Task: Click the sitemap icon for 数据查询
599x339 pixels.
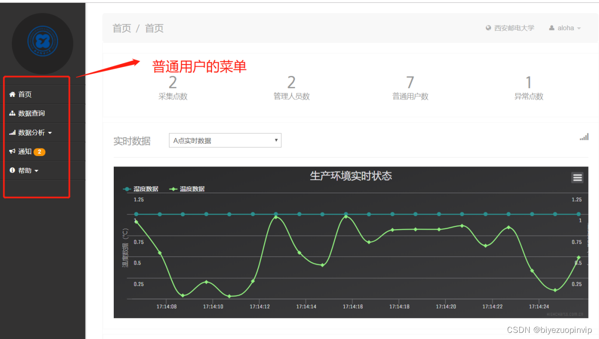Action: click(x=12, y=113)
